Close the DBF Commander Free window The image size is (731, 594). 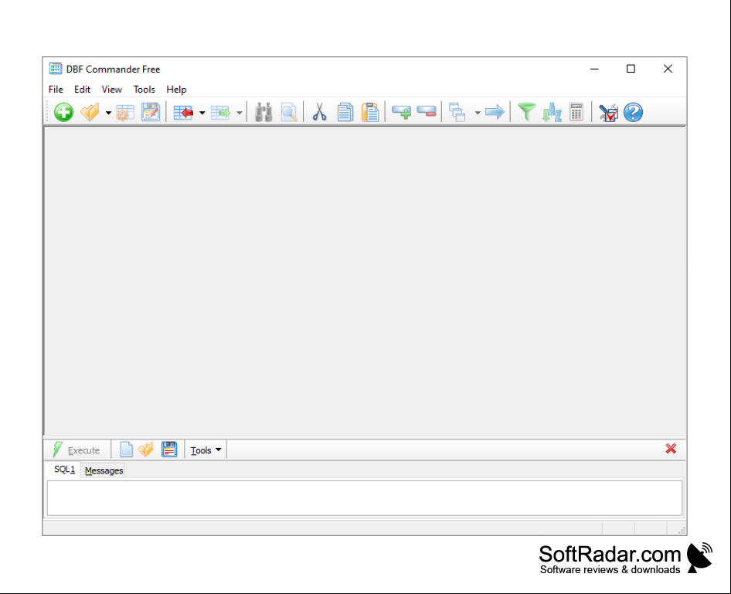pos(668,69)
